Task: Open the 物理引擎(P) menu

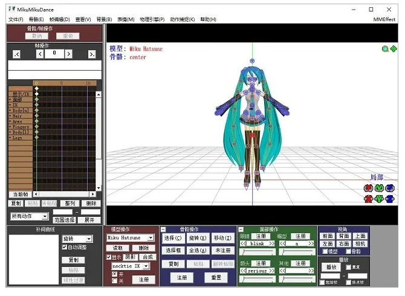Action: [152, 19]
